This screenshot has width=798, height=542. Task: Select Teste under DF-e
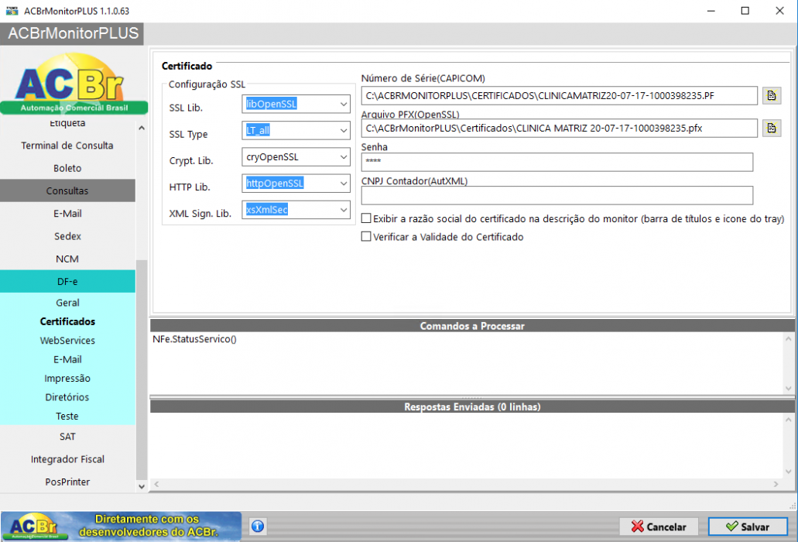coord(67,417)
